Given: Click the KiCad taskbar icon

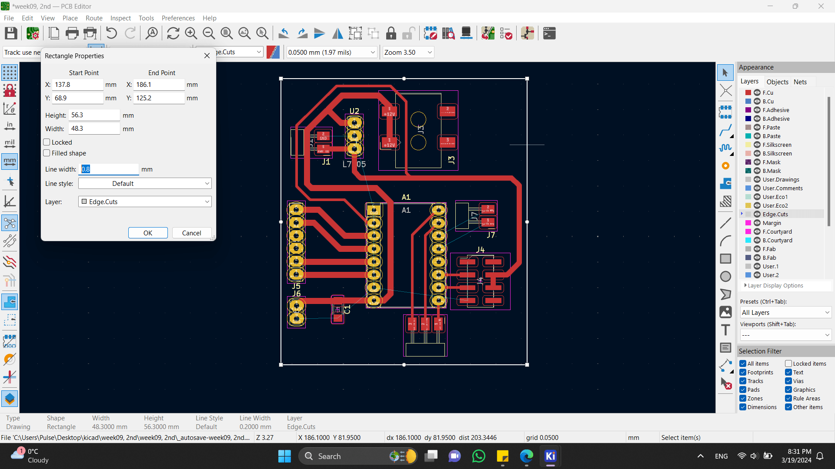Looking at the screenshot, I should tap(551, 456).
